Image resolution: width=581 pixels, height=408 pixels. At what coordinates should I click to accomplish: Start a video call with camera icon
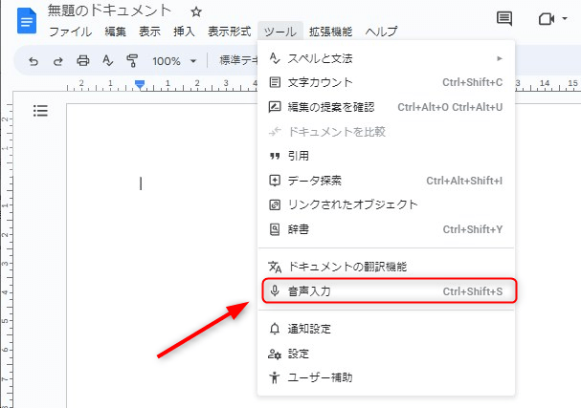[547, 18]
